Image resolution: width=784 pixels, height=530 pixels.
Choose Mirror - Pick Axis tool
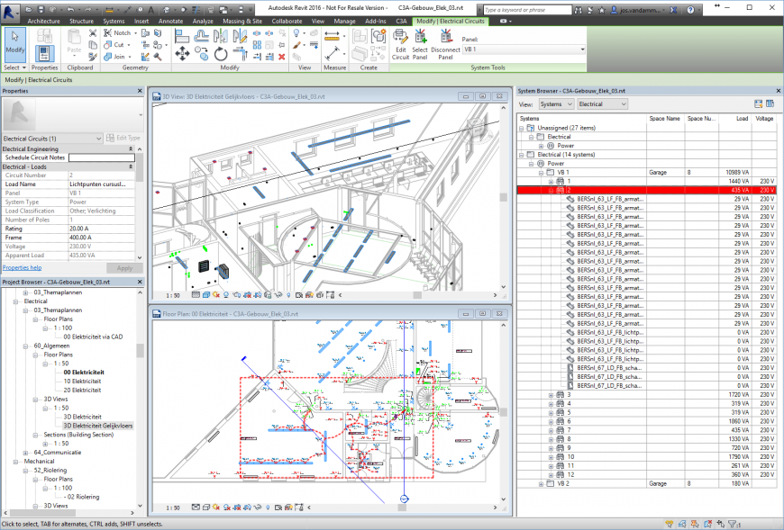coord(221,35)
